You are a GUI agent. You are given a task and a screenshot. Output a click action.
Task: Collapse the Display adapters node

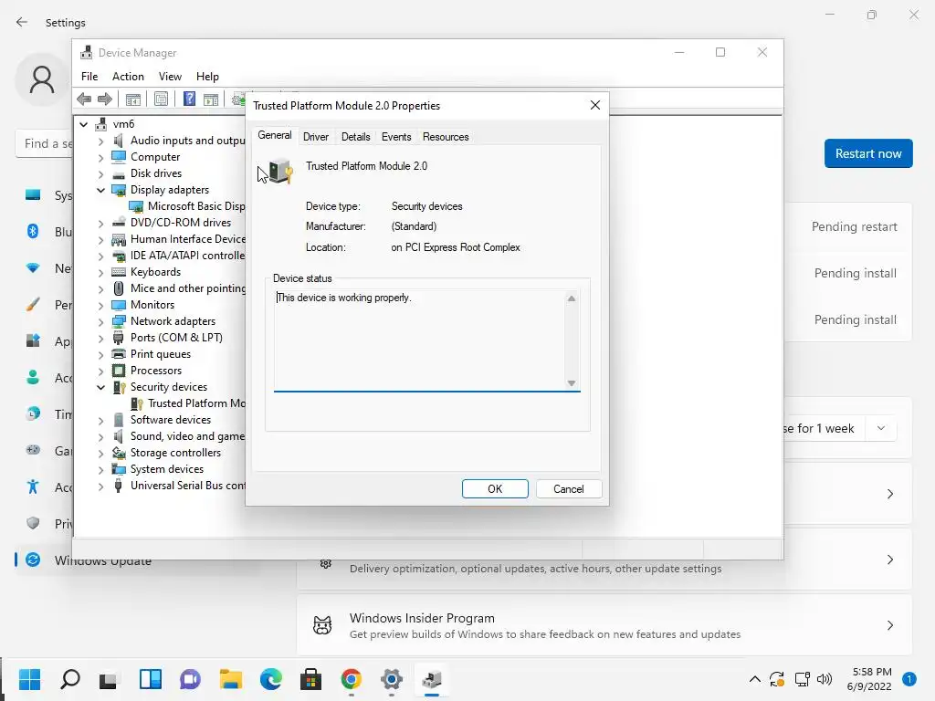(100, 190)
